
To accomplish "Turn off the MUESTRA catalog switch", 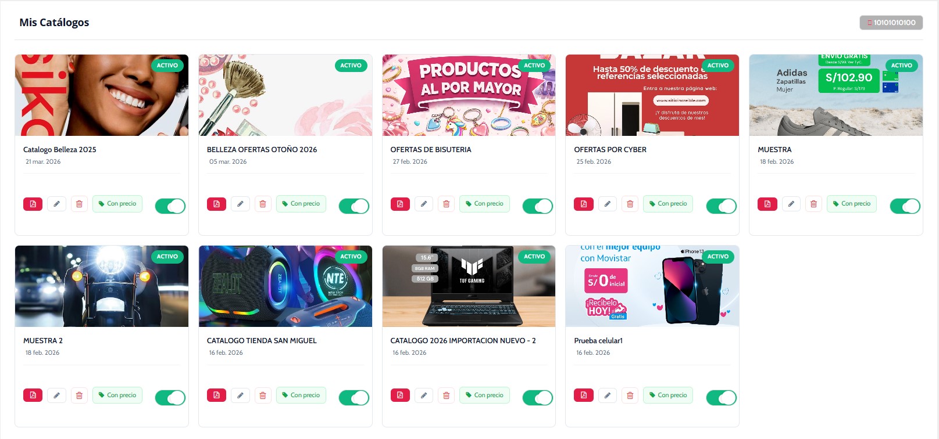I will pos(905,206).
